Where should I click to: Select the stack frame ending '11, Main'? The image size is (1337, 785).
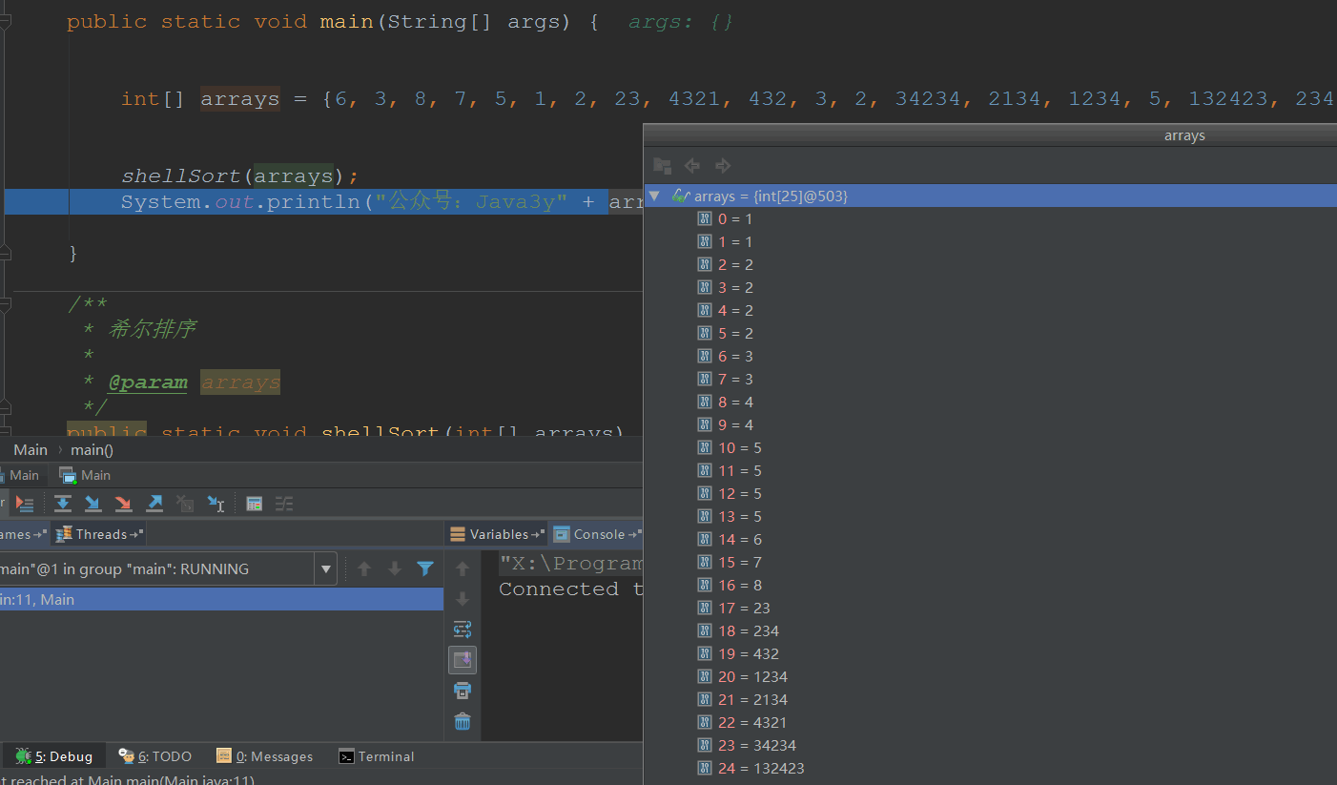(x=221, y=599)
